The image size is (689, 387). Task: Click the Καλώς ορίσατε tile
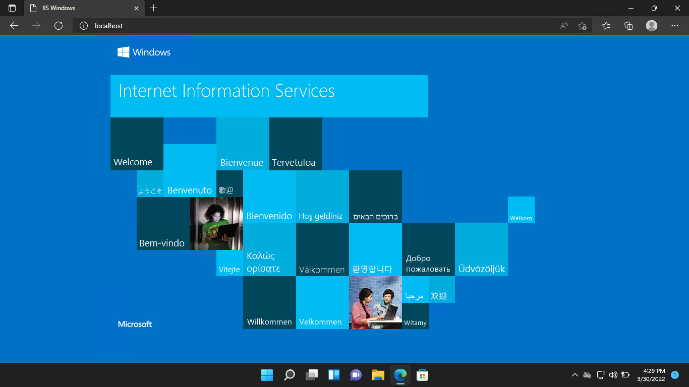pyautogui.click(x=269, y=249)
